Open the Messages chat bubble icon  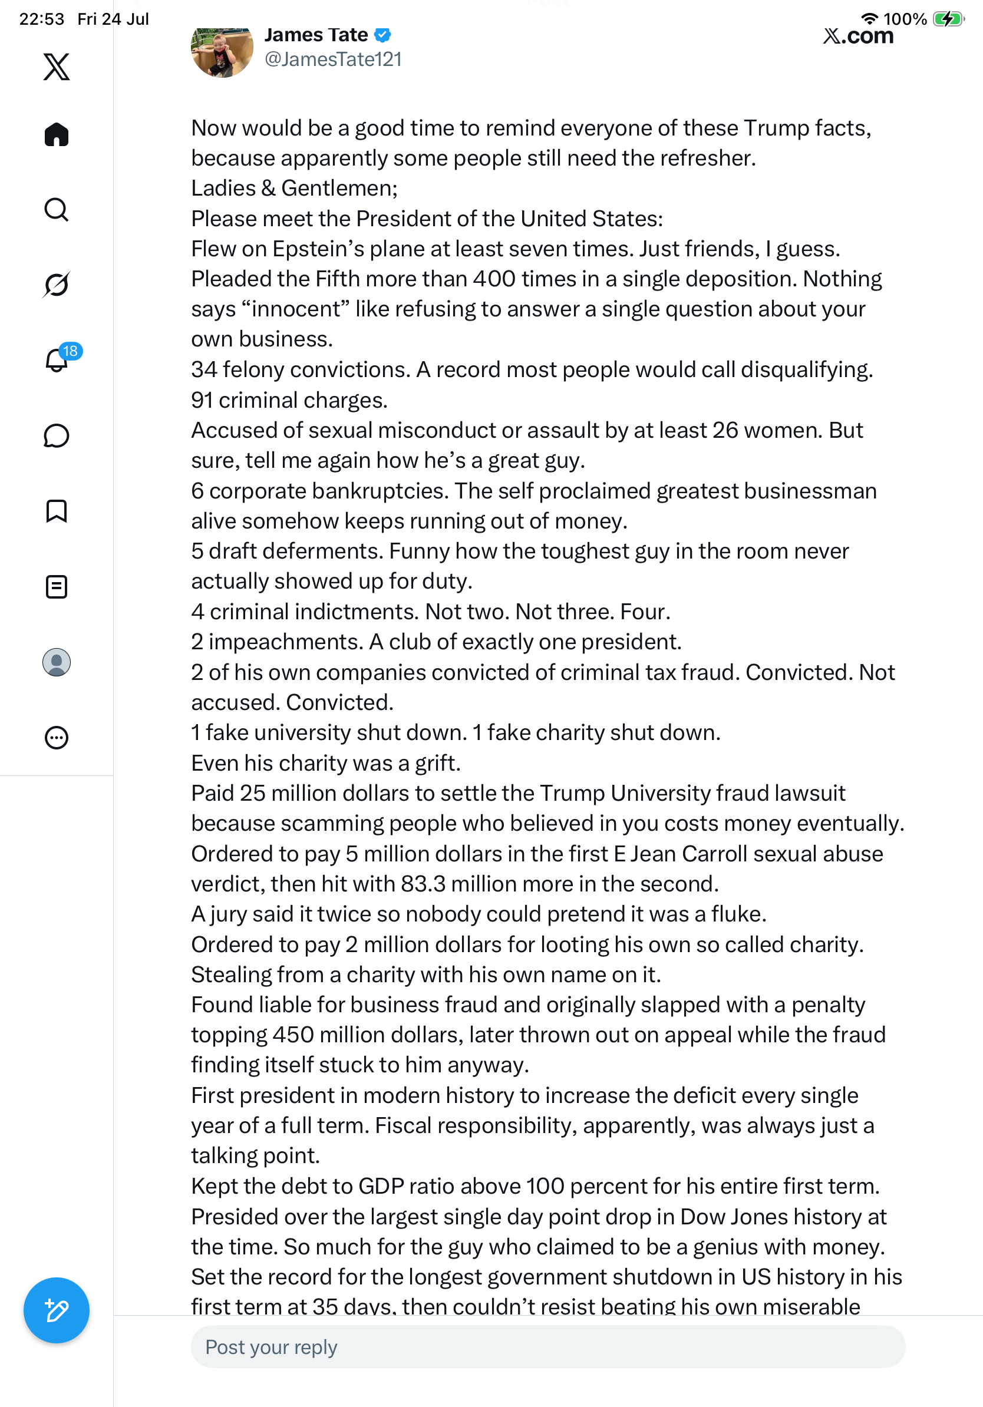(x=57, y=435)
